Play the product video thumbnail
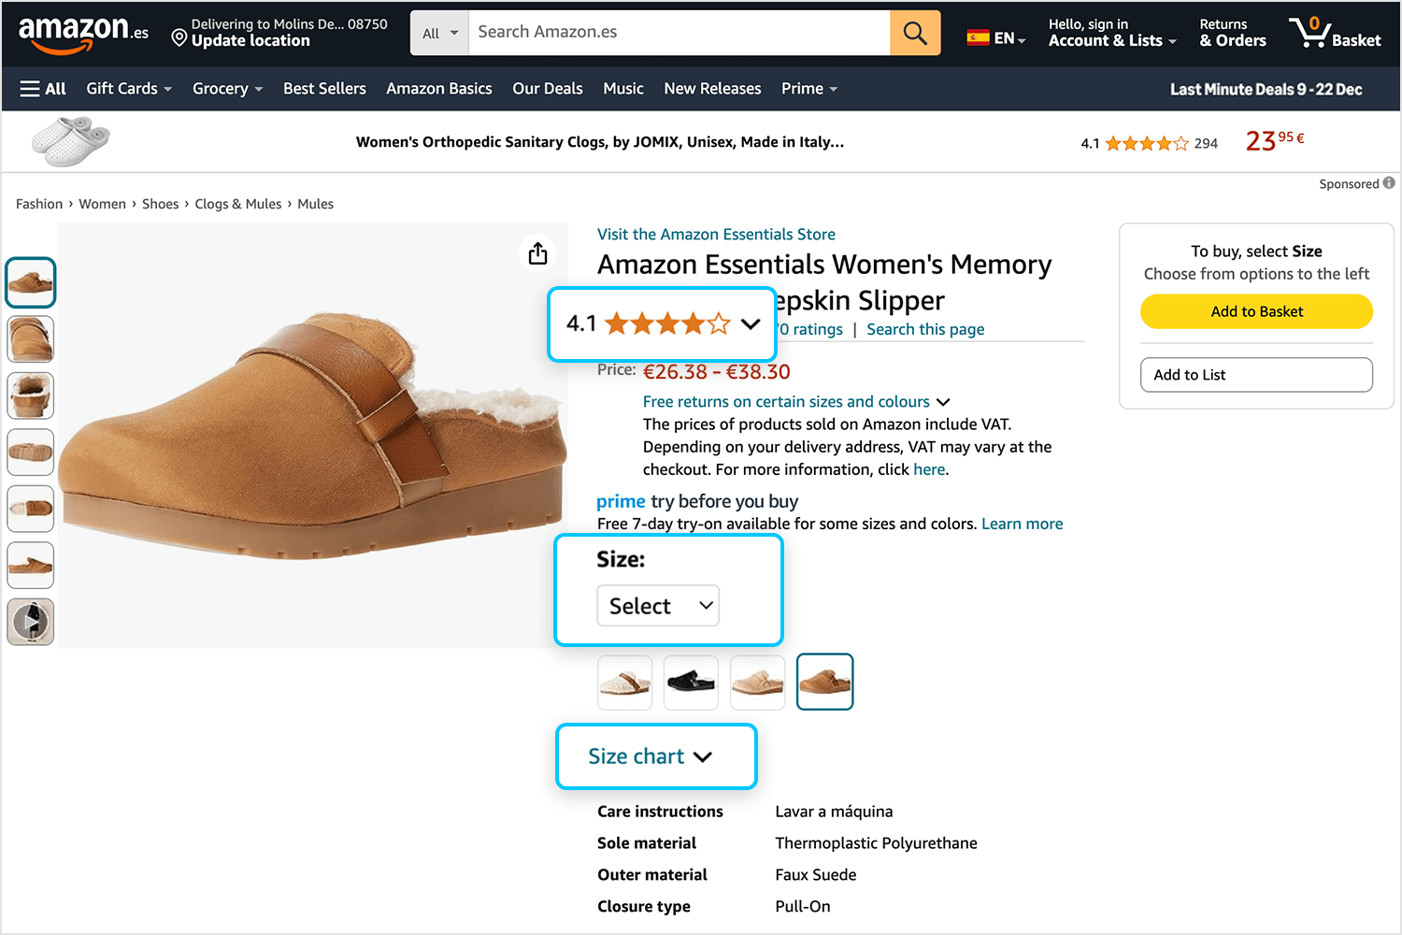Image resolution: width=1402 pixels, height=935 pixels. pyautogui.click(x=31, y=622)
